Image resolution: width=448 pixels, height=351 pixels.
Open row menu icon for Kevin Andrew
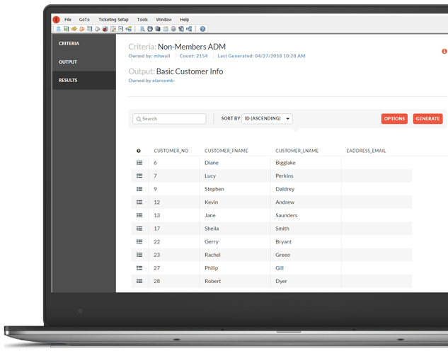[139, 202]
